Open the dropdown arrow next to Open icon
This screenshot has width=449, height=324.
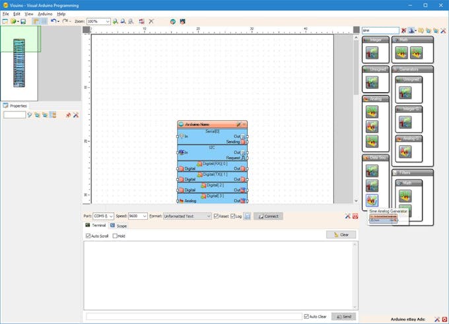(18, 22)
